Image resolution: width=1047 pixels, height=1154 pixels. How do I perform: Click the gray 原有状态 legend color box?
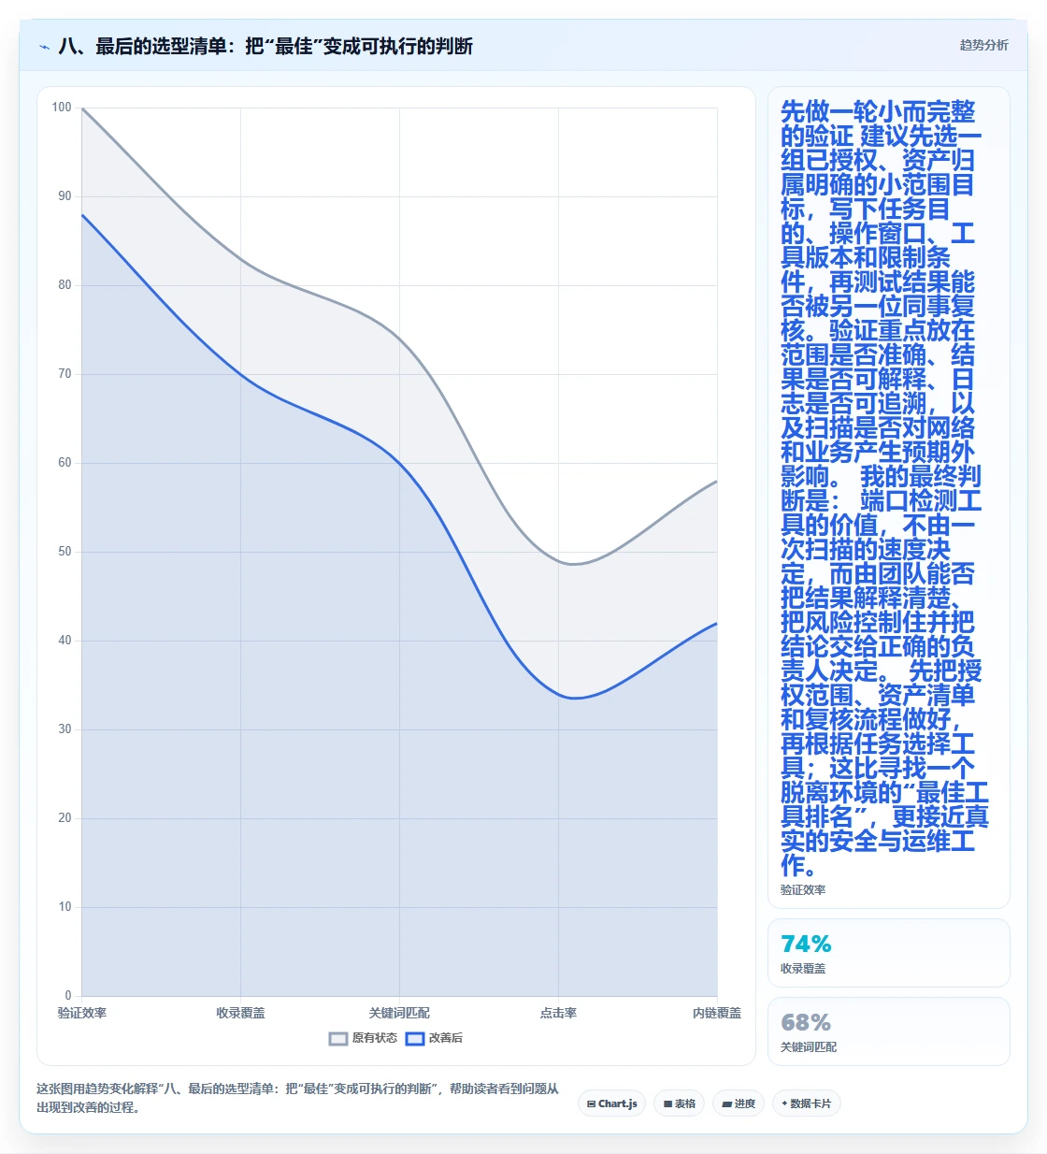[338, 1039]
